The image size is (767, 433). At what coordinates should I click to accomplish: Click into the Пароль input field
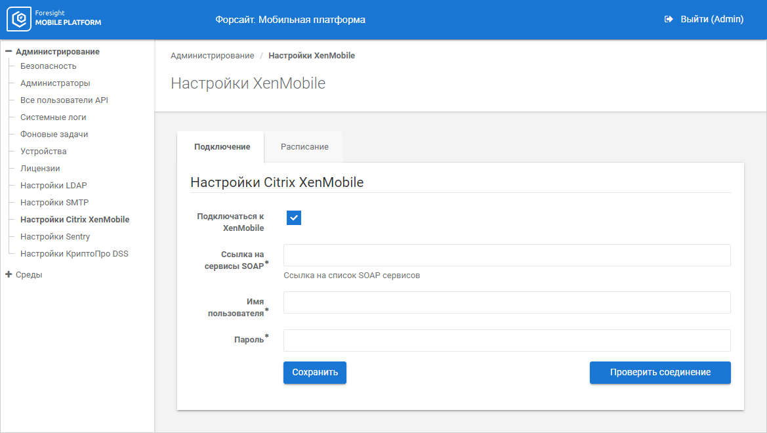click(x=507, y=340)
